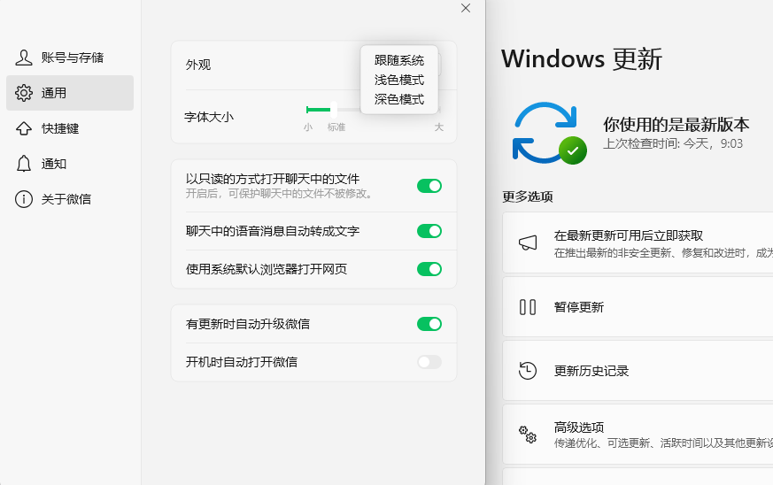Disable 以只读的方式打开聊天中的文件 toggle

429,186
